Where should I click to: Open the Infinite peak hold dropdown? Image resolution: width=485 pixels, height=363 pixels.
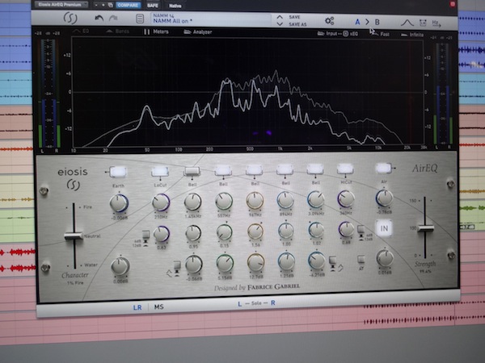point(412,35)
